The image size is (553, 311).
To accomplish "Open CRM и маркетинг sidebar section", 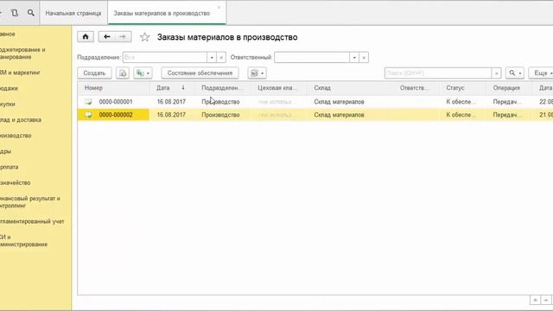I will [20, 73].
